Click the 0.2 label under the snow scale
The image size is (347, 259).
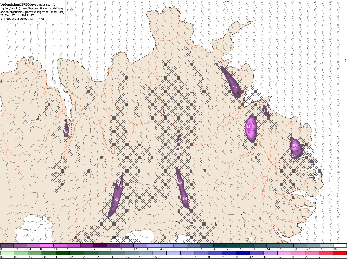point(2,249)
